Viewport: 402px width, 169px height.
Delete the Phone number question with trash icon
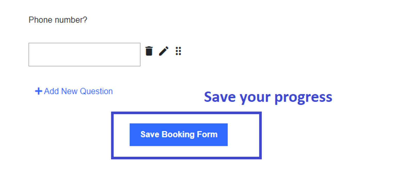(x=149, y=51)
